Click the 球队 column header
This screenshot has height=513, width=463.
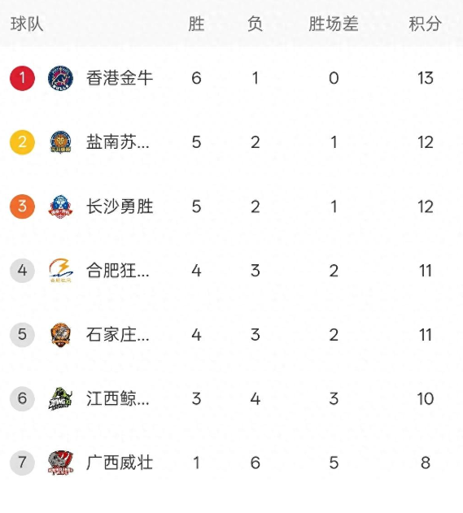pos(27,24)
